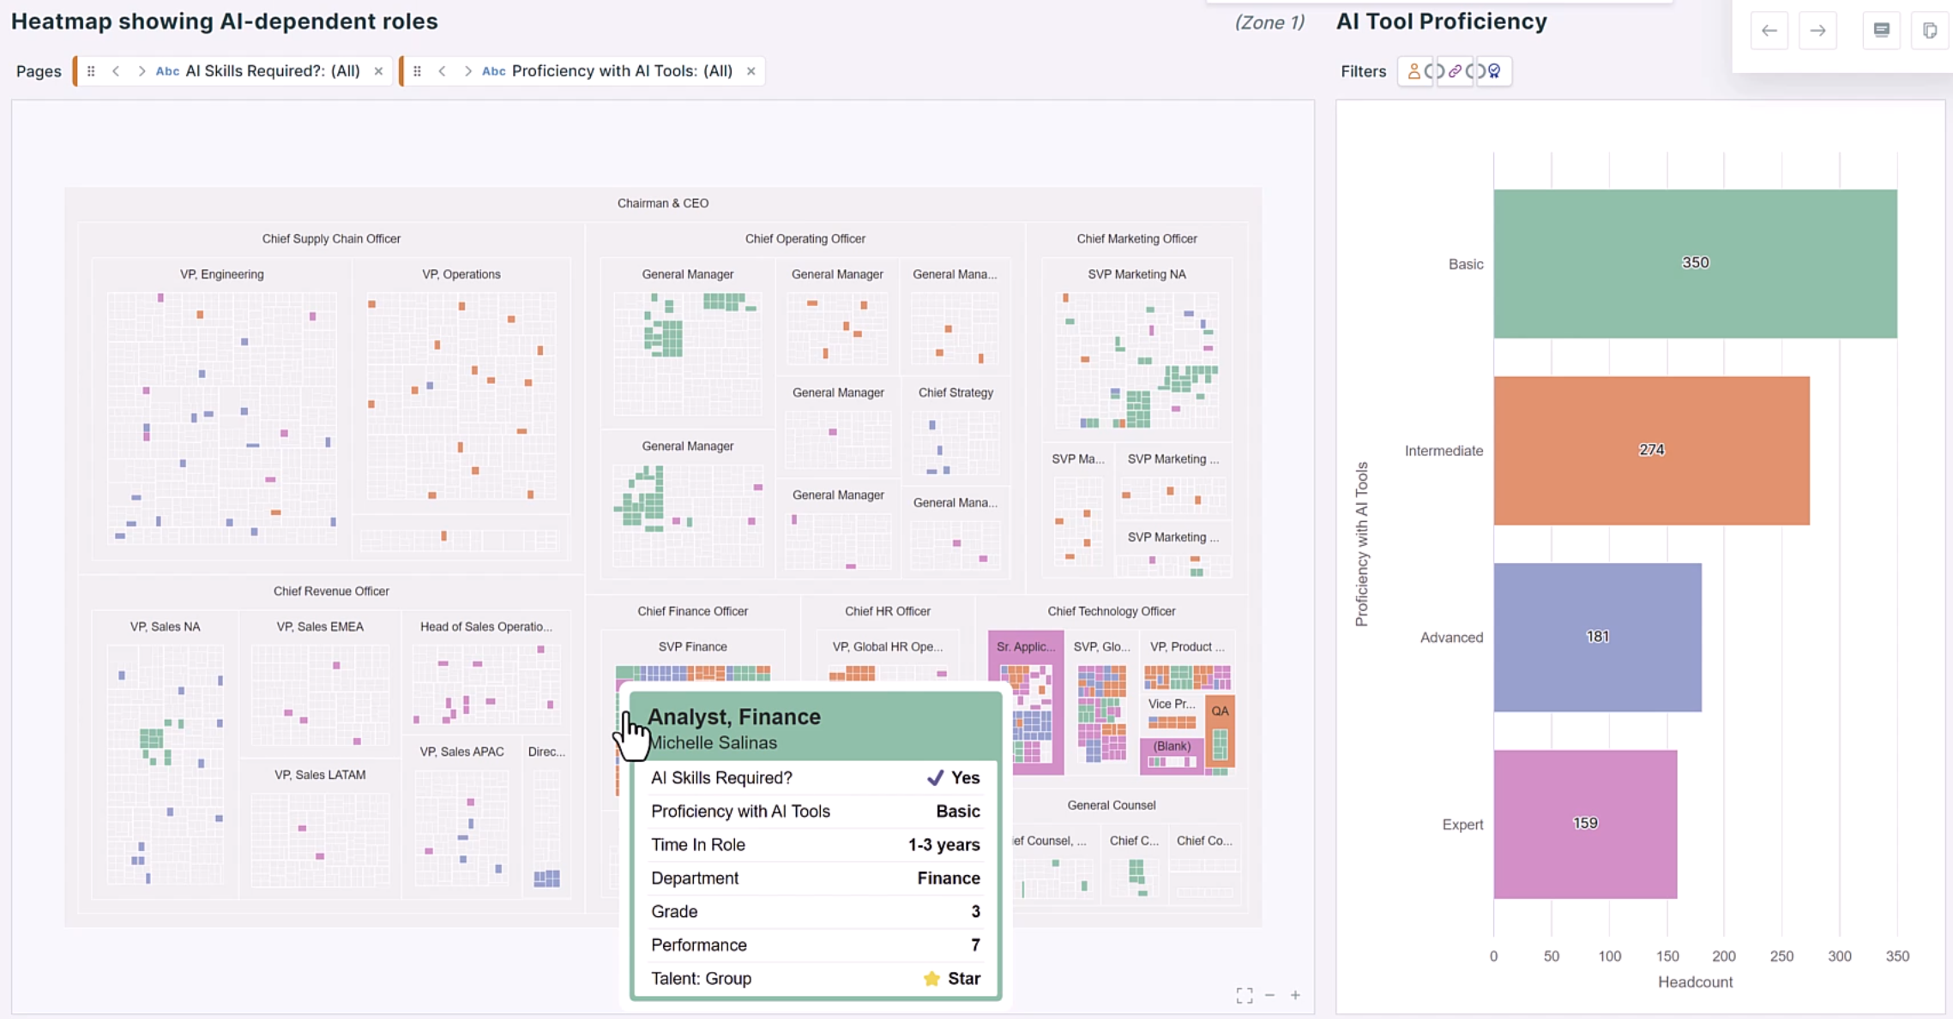Click the forward arrow button in top-right toolbar

click(1817, 31)
